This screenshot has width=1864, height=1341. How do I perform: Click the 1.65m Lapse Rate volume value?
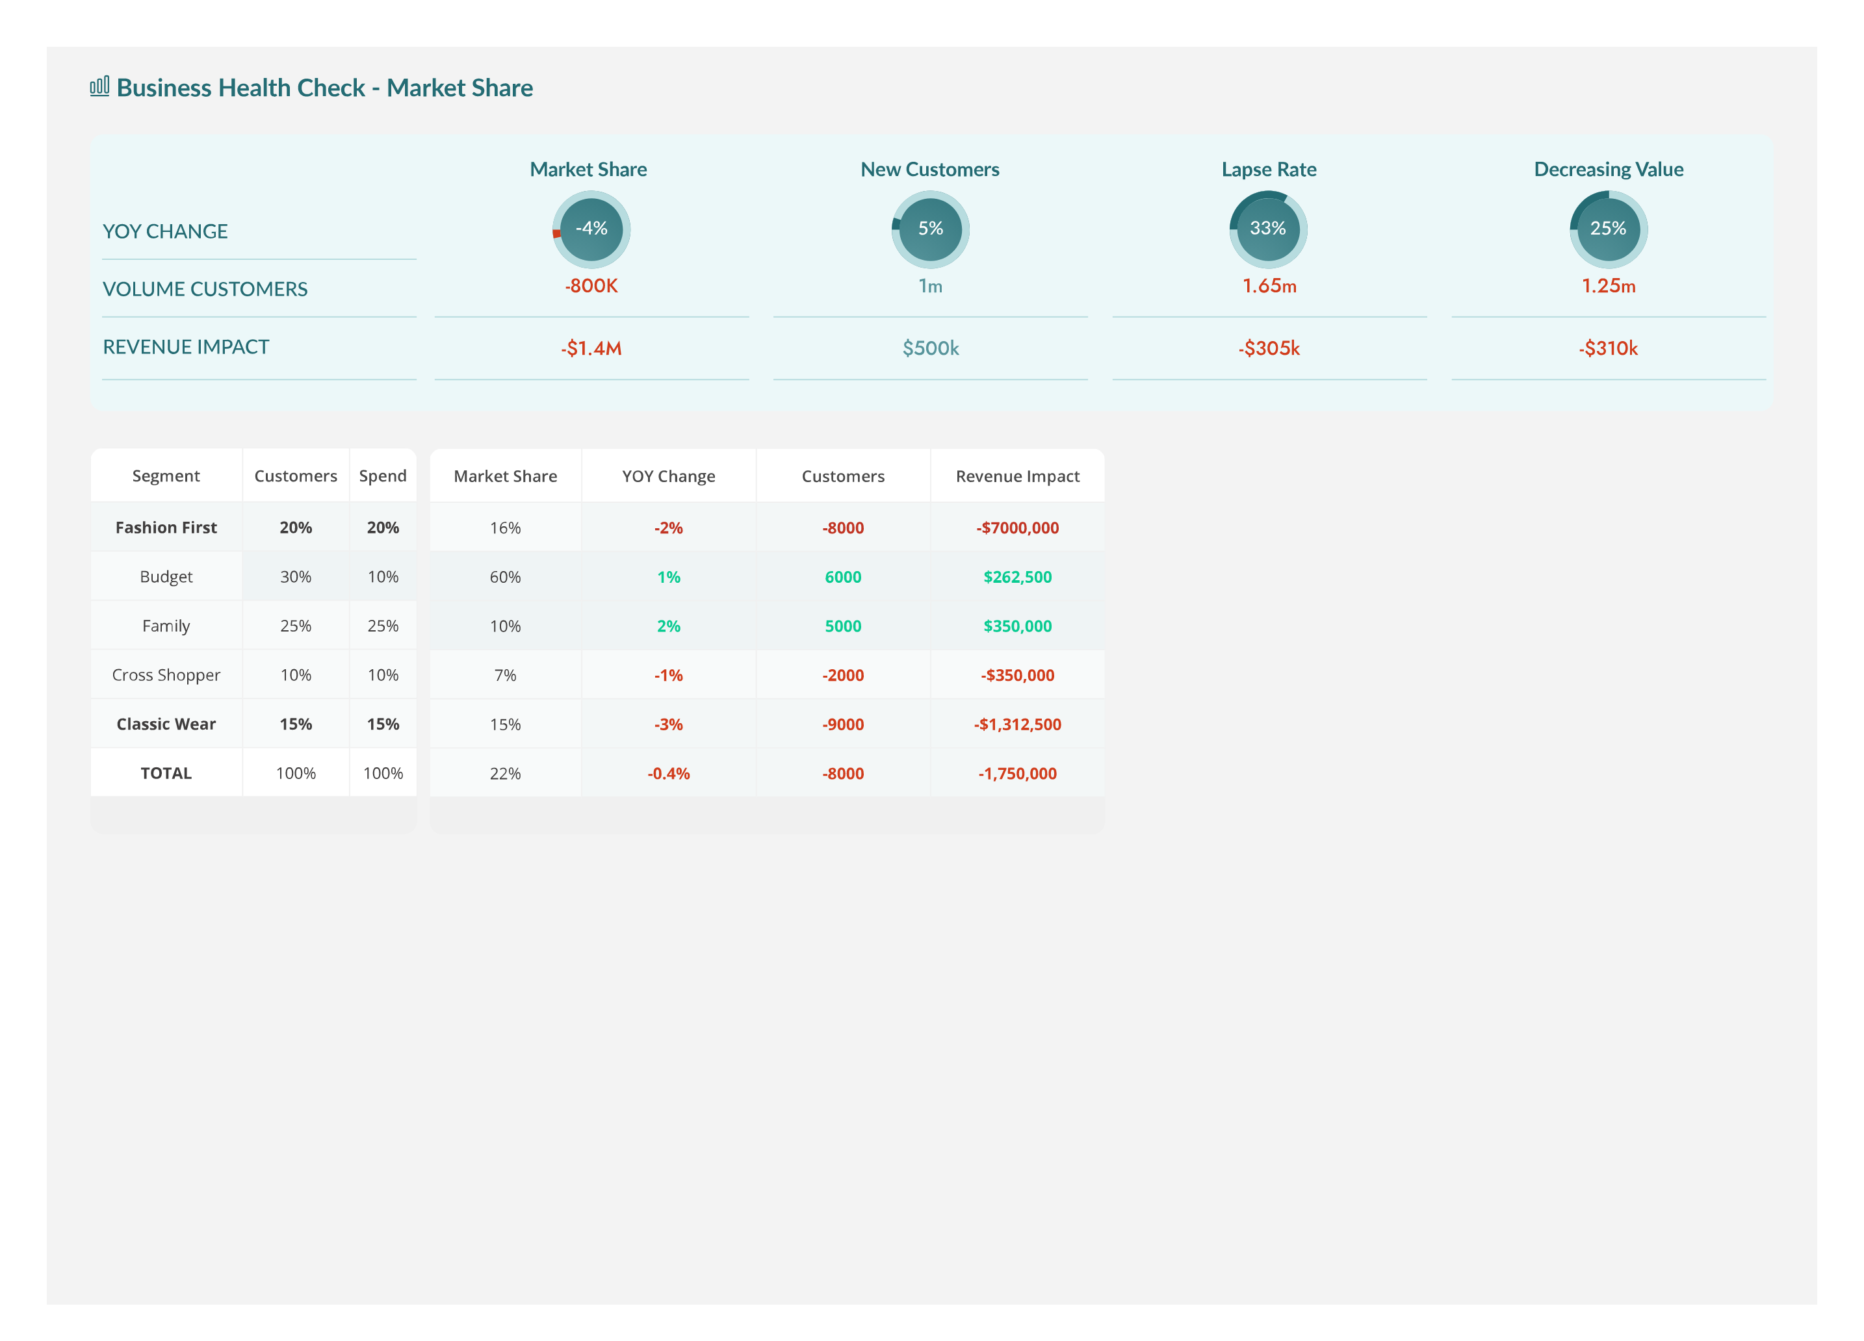pos(1269,286)
